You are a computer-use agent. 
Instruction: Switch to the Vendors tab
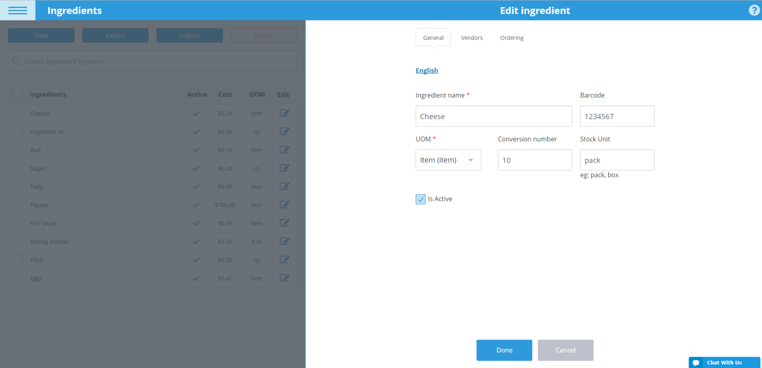coord(472,38)
